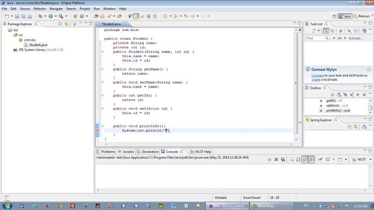The width and height of the screenshot is (374, 210).
Task: Click the Open Perspective icon
Action: [x=334, y=16]
